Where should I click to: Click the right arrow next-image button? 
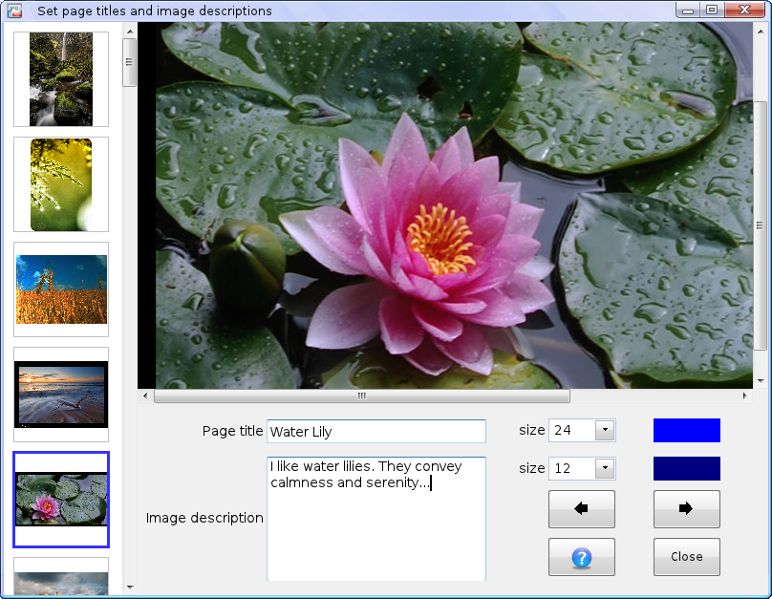[x=686, y=508]
